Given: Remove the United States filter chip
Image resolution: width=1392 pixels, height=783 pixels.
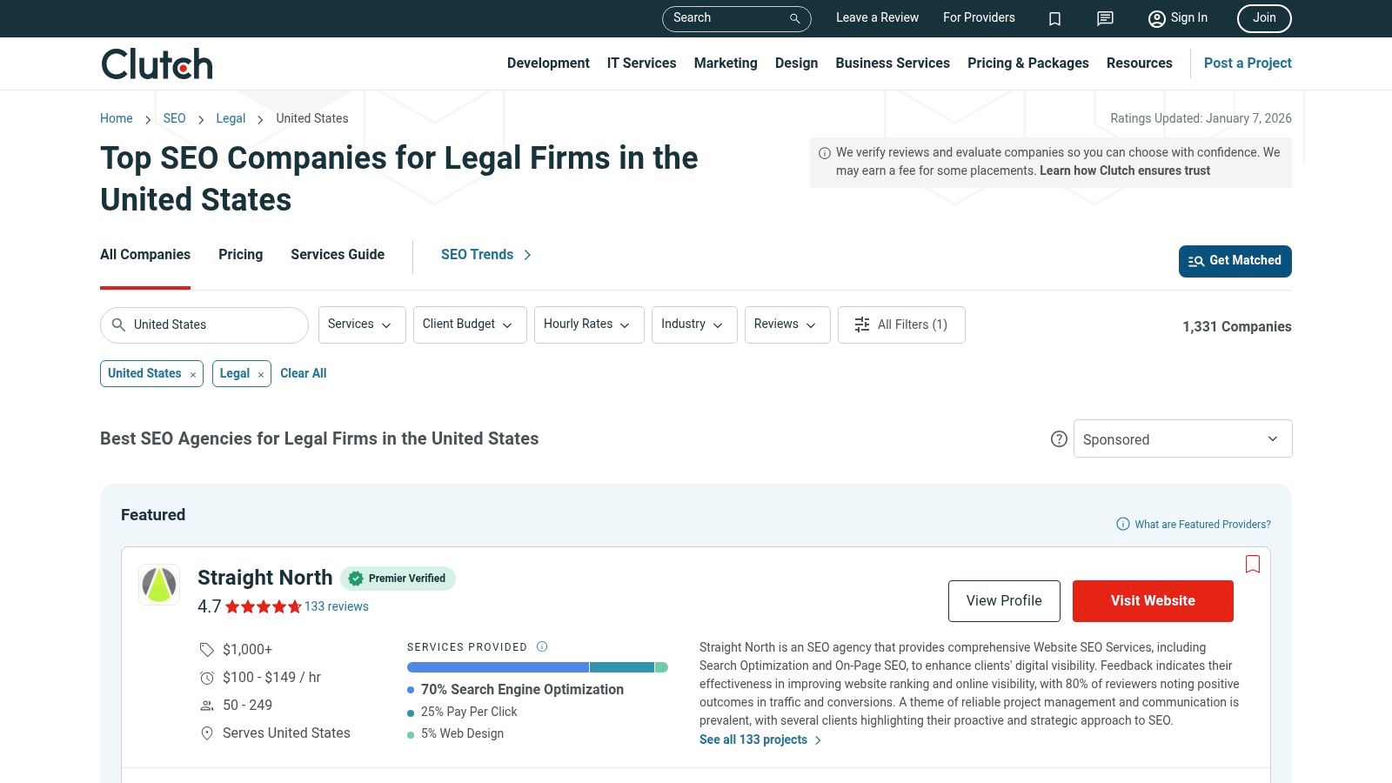Looking at the screenshot, I should point(192,374).
